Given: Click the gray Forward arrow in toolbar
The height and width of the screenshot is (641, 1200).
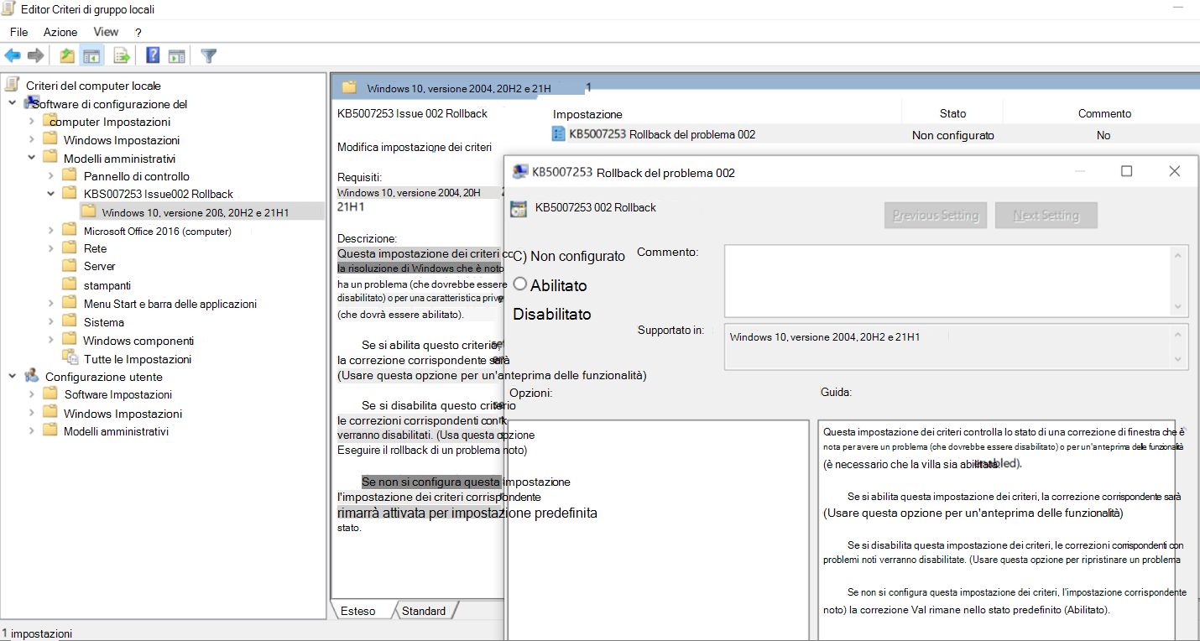Looking at the screenshot, I should point(35,55).
